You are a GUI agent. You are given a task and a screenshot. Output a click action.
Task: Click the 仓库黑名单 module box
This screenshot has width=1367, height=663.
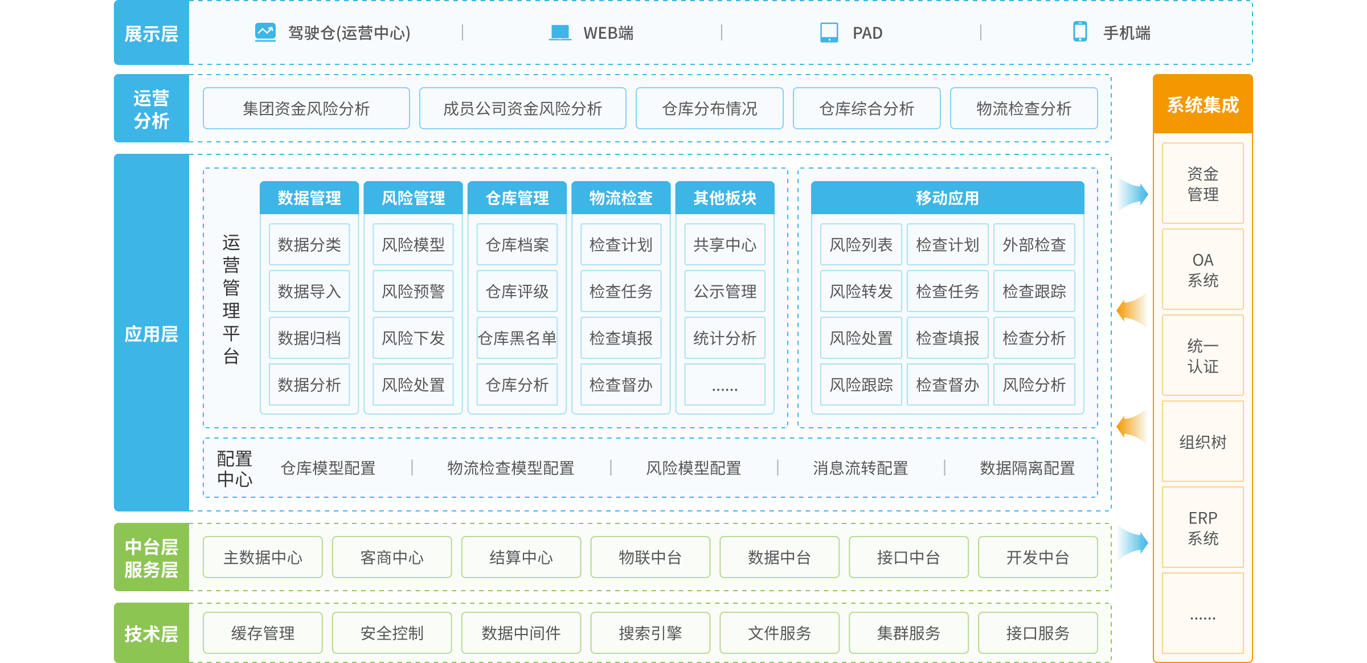pyautogui.click(x=517, y=338)
